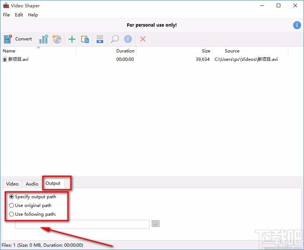Screen dimensions: 304x250
Task: Click the burn disc icon
Action: 57,39
